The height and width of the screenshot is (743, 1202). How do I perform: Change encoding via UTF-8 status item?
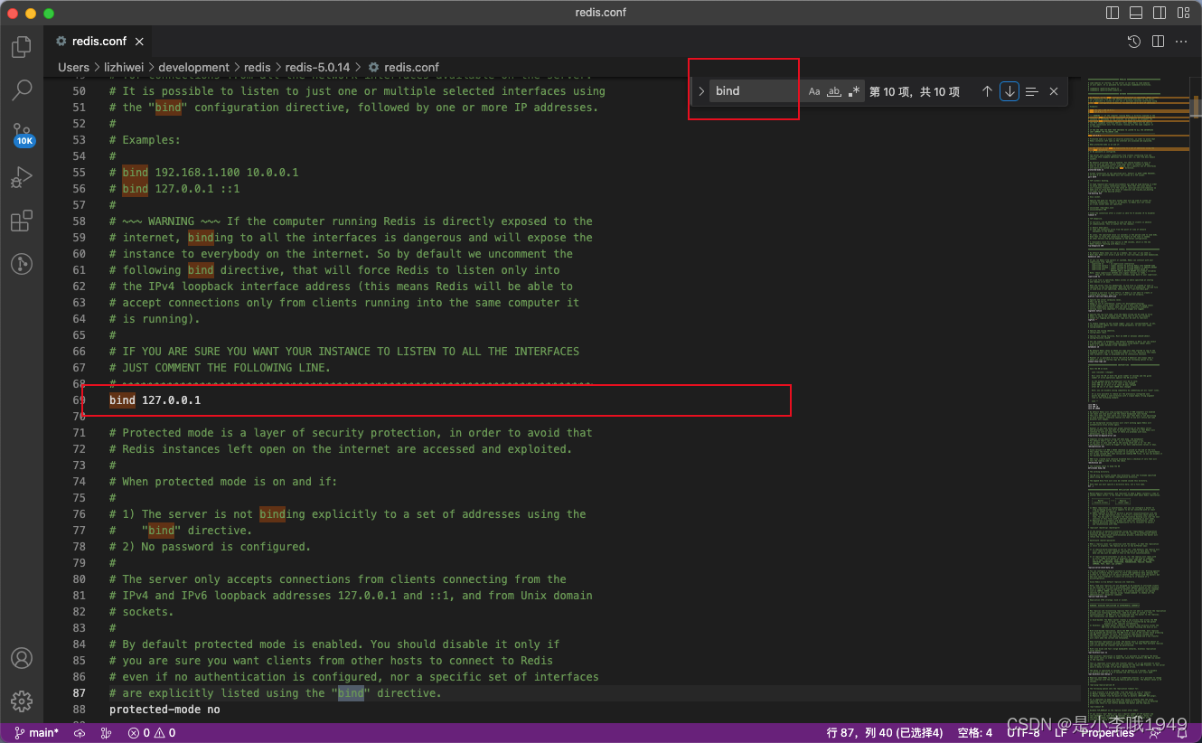pyautogui.click(x=1023, y=733)
